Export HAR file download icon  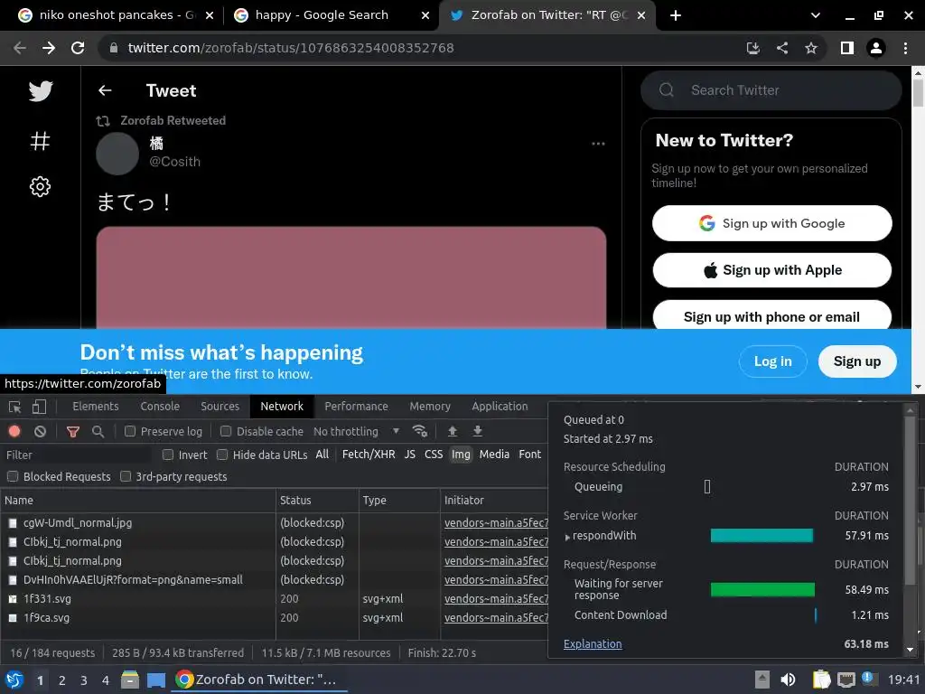478,431
